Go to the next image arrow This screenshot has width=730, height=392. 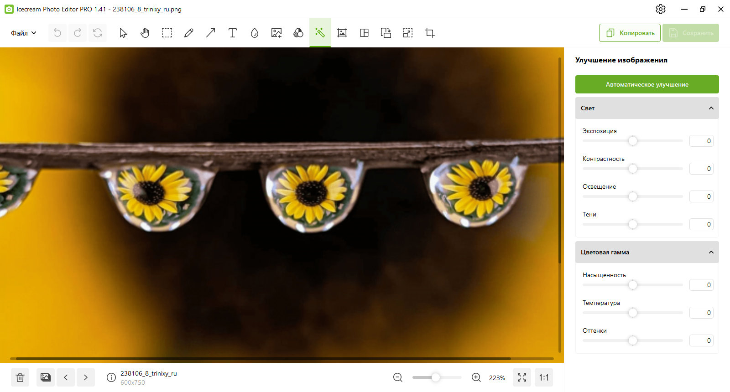pos(86,377)
